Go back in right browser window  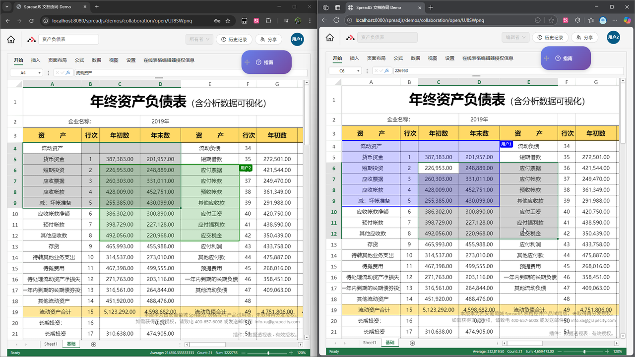click(324, 20)
